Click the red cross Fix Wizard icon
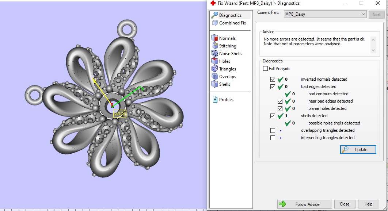This screenshot has width=388, height=211. (x=213, y=3)
